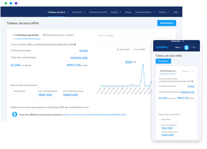The height and width of the screenshot is (149, 207).
Task: Click the help question mark beside affiliate ID
Action: pyautogui.click(x=75, y=44)
